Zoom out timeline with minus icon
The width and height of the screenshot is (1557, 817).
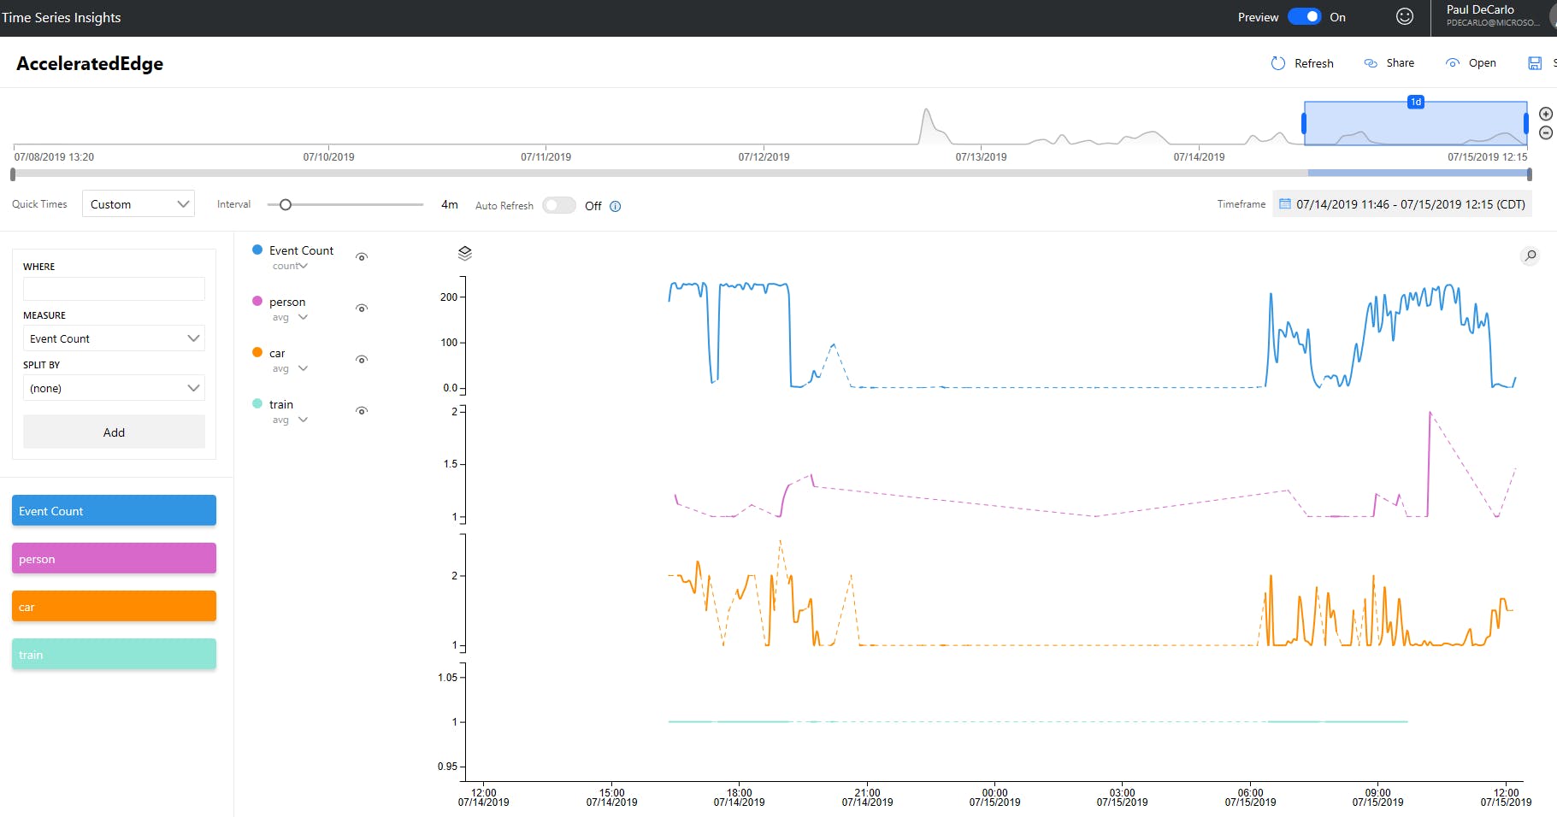pos(1546,132)
